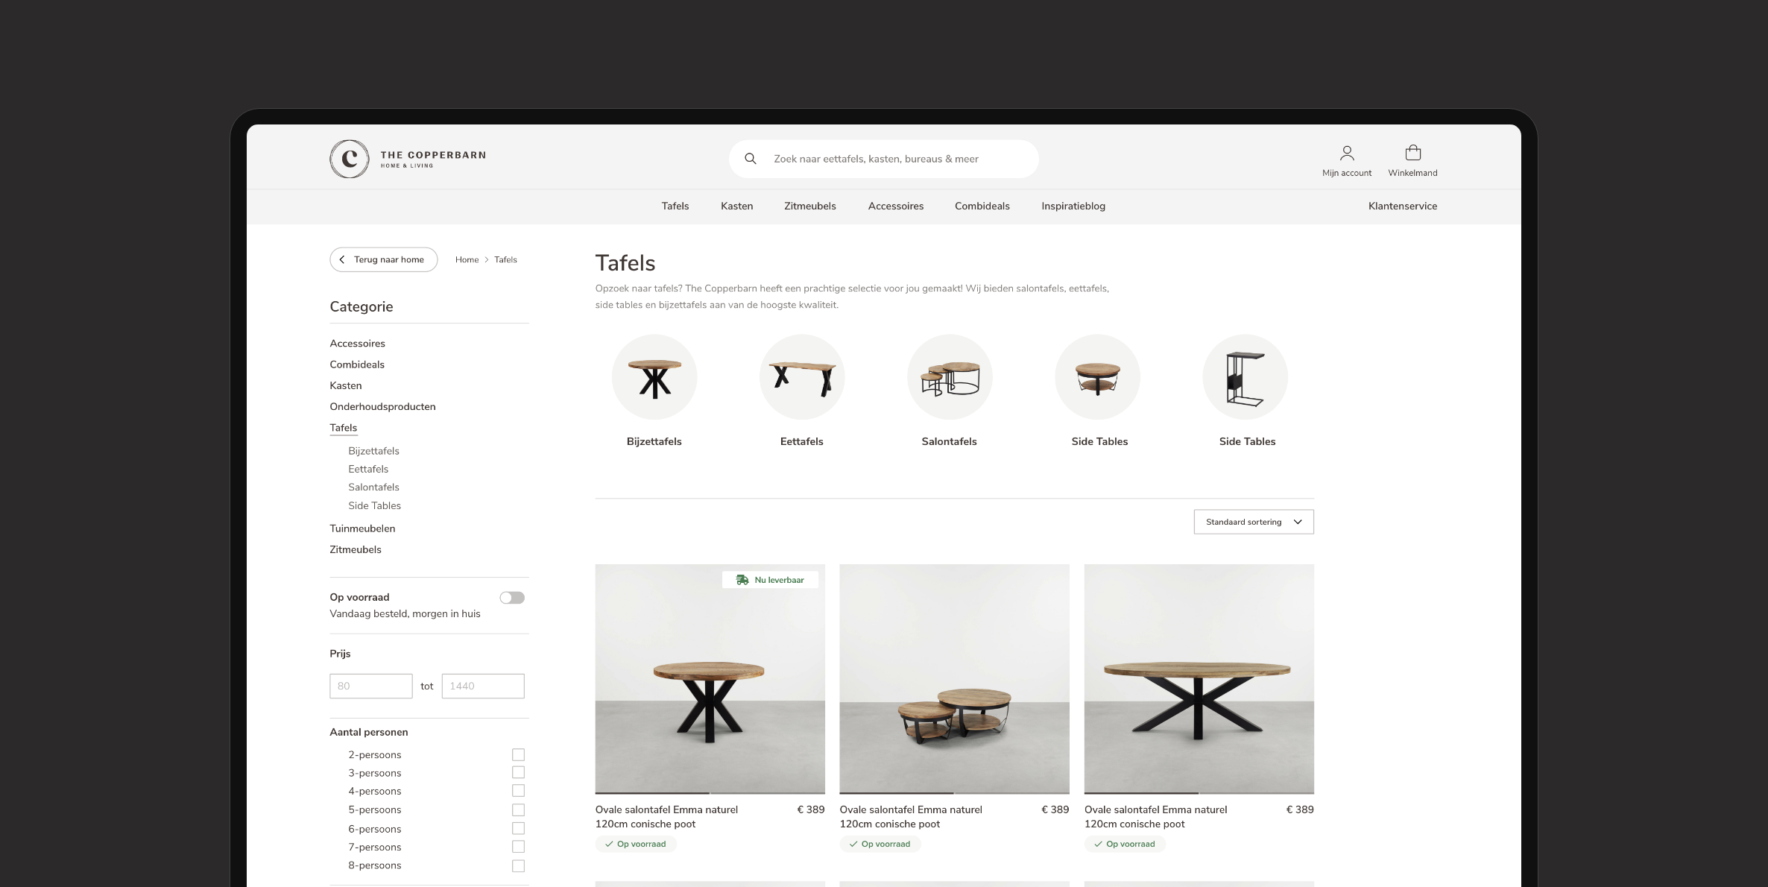
Task: Go to Inspiratieblog in the navigation bar
Action: coord(1073,206)
